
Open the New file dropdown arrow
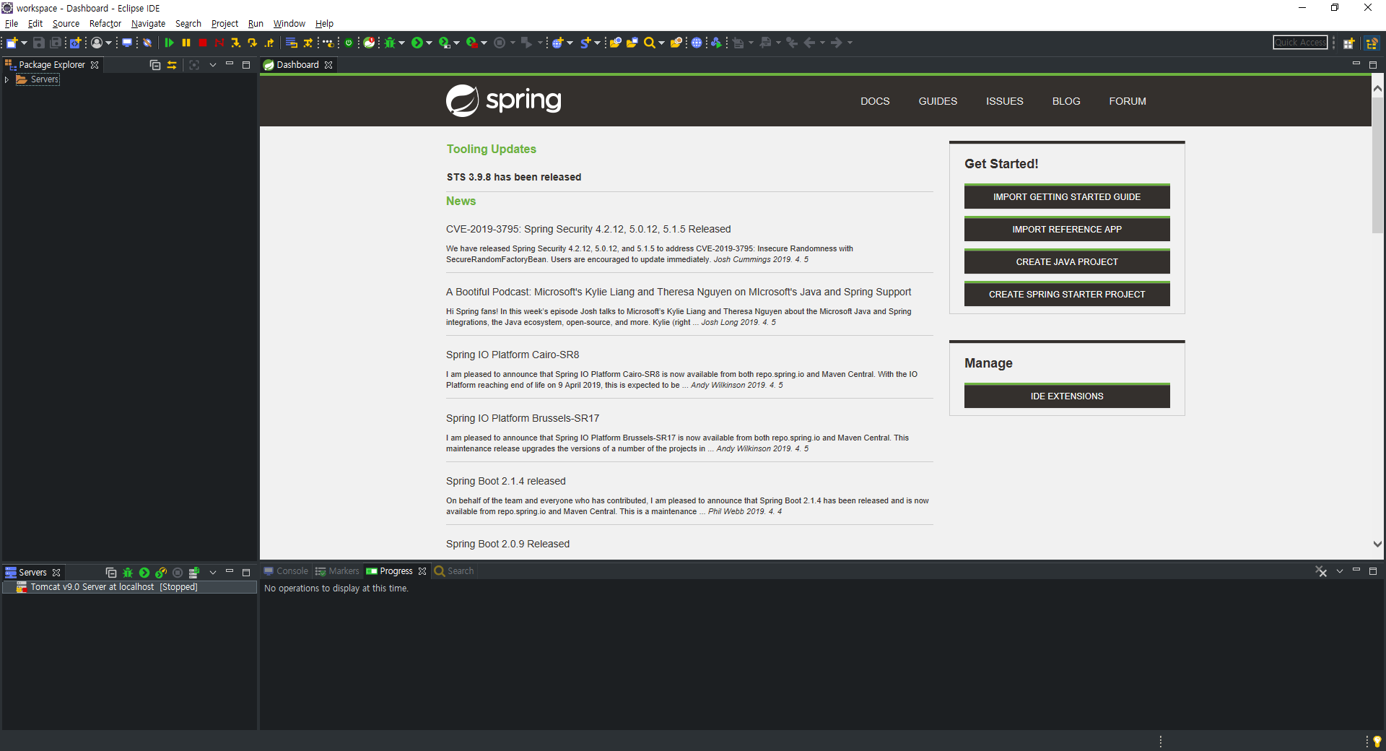point(24,43)
